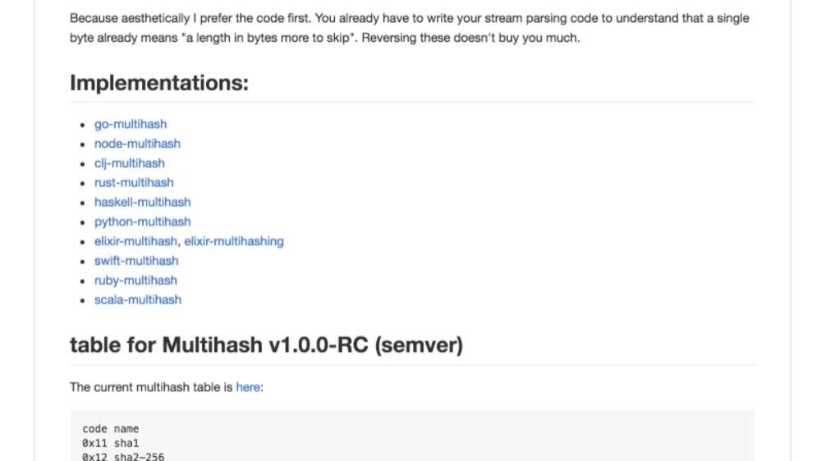821x461 pixels.
Task: Visit the ruby-multihash implementation
Action: click(135, 281)
